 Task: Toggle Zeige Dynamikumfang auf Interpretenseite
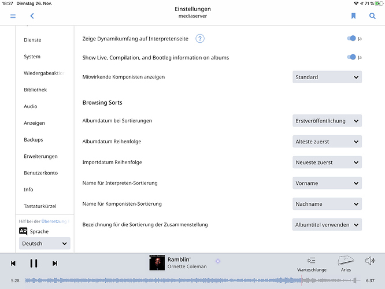[351, 38]
